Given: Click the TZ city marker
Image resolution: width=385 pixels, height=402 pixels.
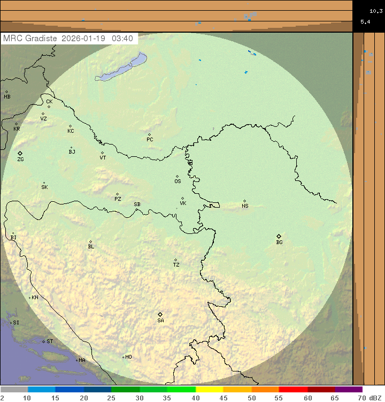Looking at the screenshot, I should tap(175, 260).
